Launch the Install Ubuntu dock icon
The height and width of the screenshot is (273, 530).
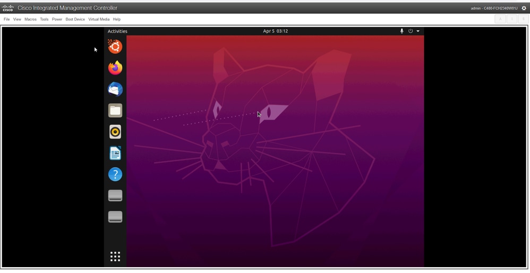pyautogui.click(x=115, y=47)
